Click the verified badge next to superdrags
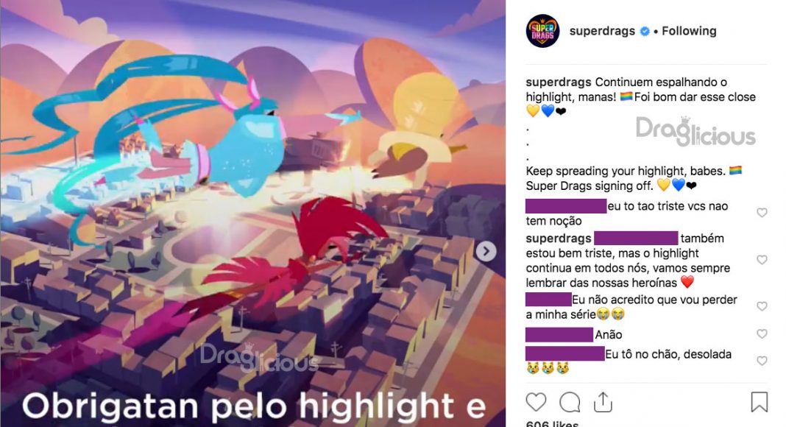 point(645,31)
